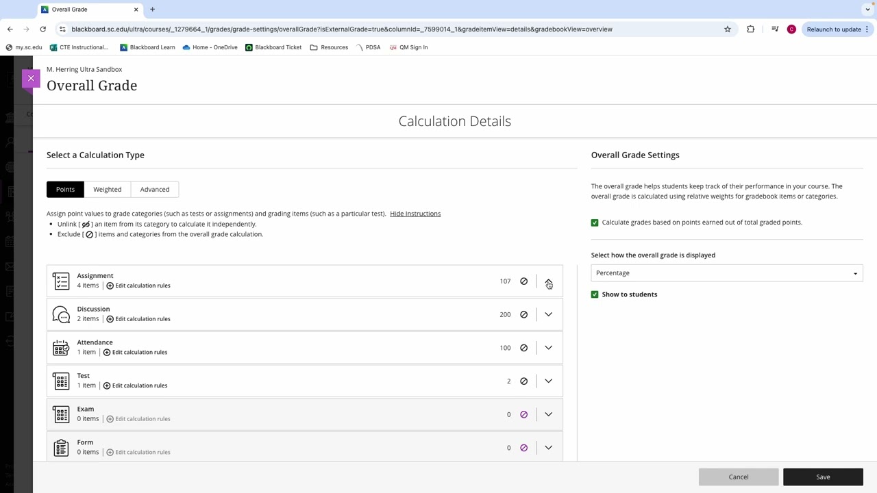Image resolution: width=877 pixels, height=493 pixels.
Task: Edit calculation rules for Assignment
Action: [x=138, y=286]
